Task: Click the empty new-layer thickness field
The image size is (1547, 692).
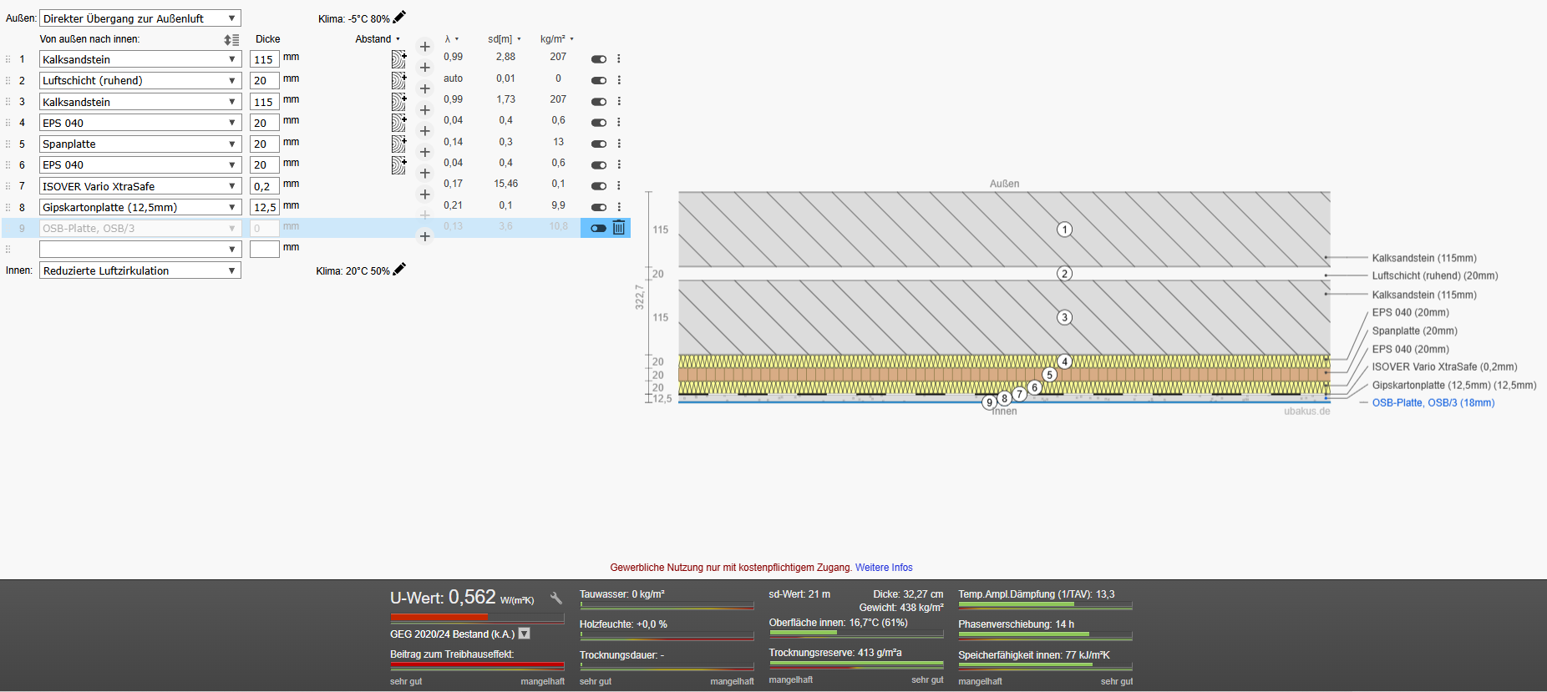Action: (x=264, y=249)
